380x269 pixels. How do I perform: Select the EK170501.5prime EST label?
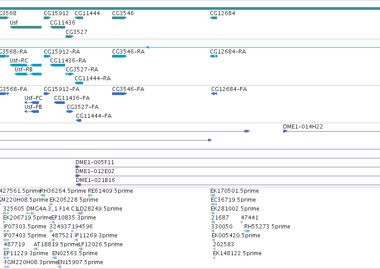234,191
